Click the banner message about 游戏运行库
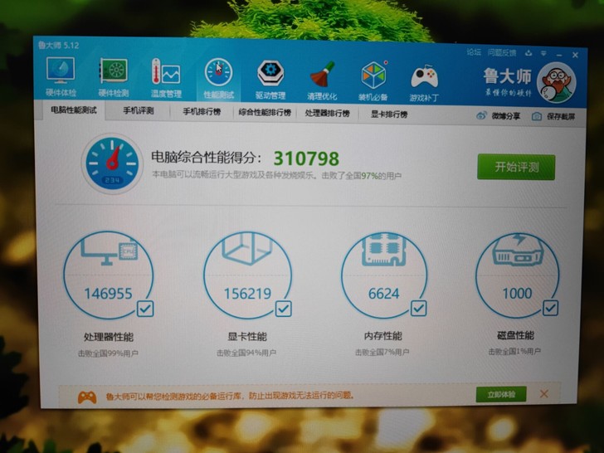This screenshot has height=453, width=604. pos(230,396)
